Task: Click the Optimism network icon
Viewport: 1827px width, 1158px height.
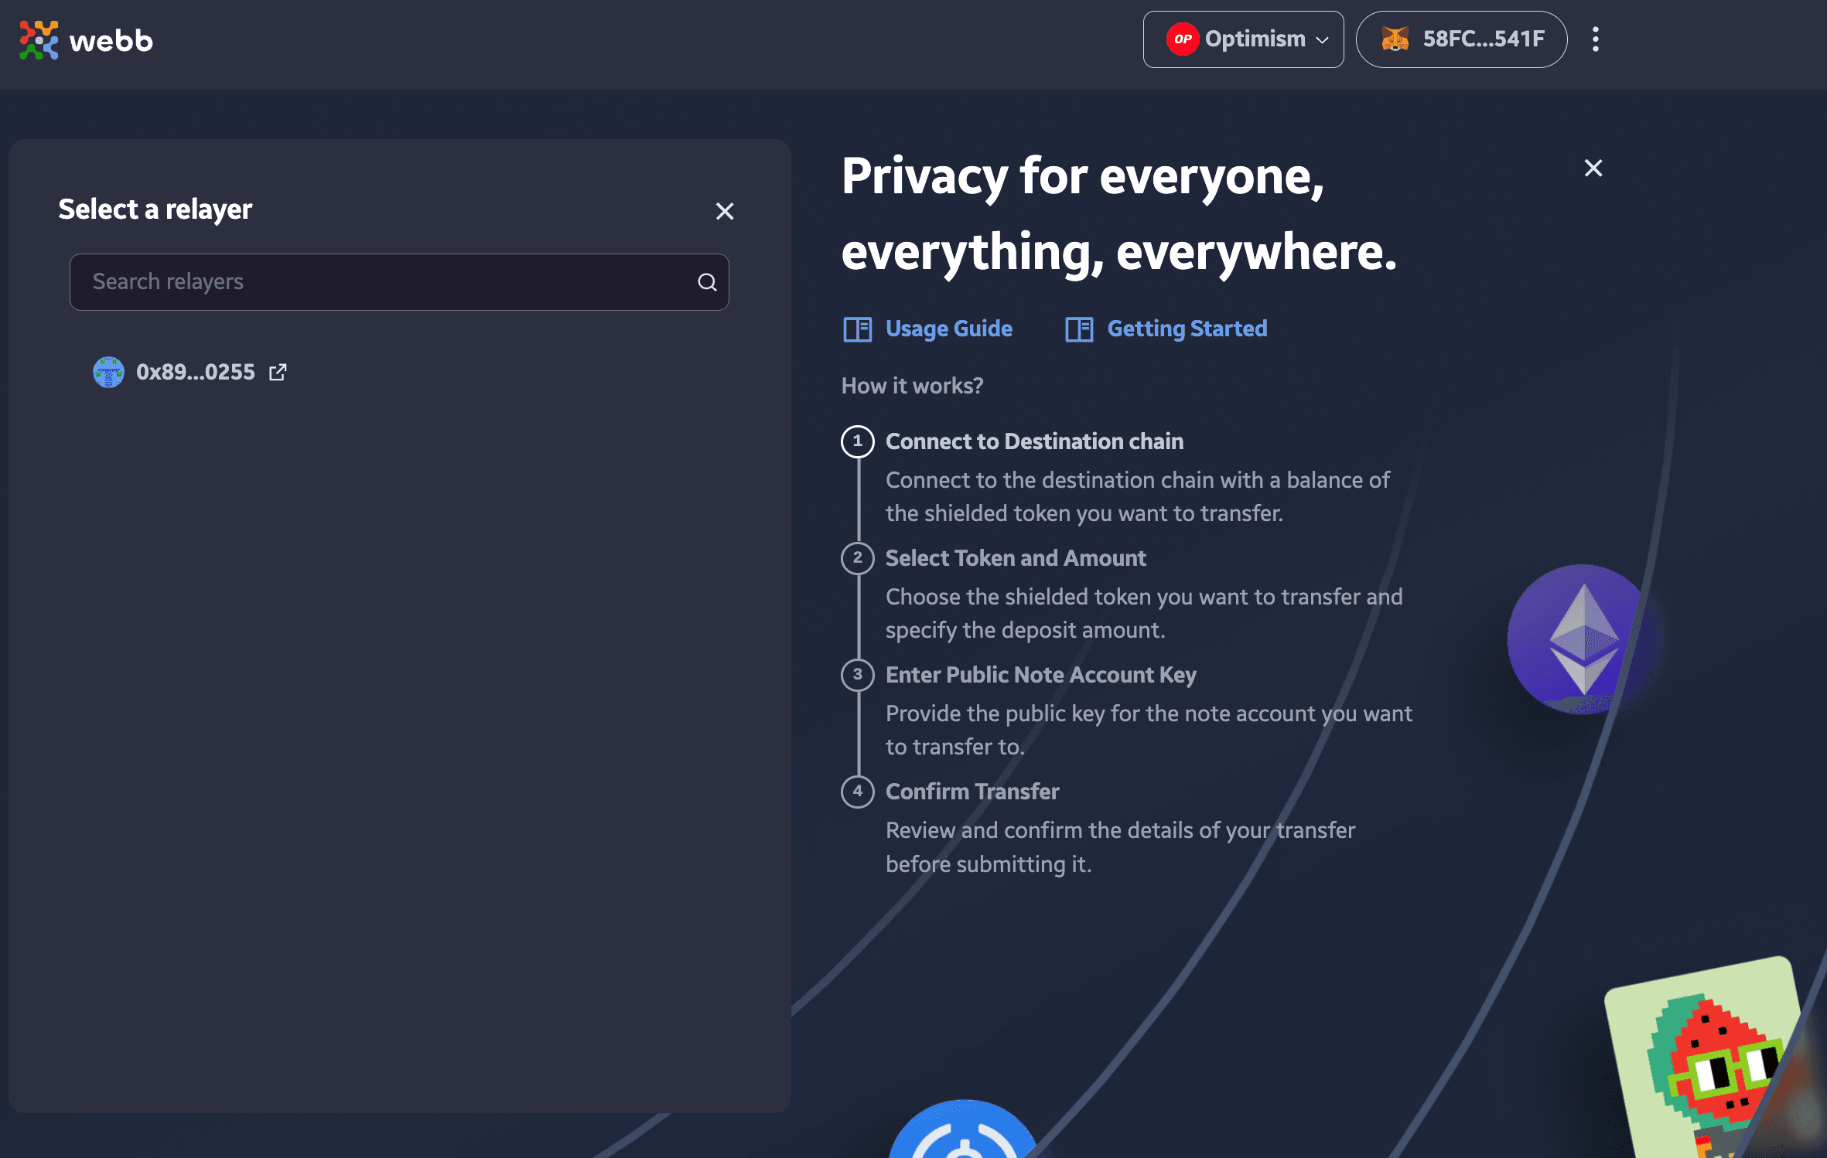Action: pos(1181,39)
